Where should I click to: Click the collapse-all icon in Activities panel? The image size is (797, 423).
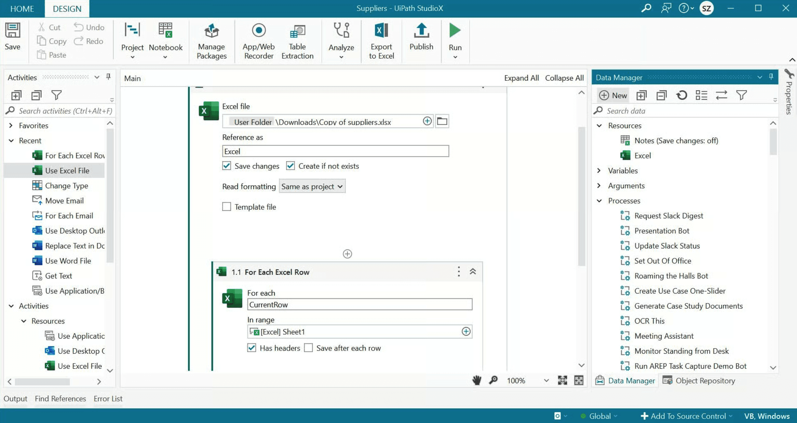point(36,95)
